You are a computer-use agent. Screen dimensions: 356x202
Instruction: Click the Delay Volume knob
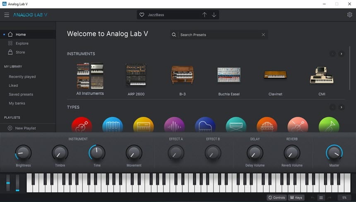coord(255,153)
